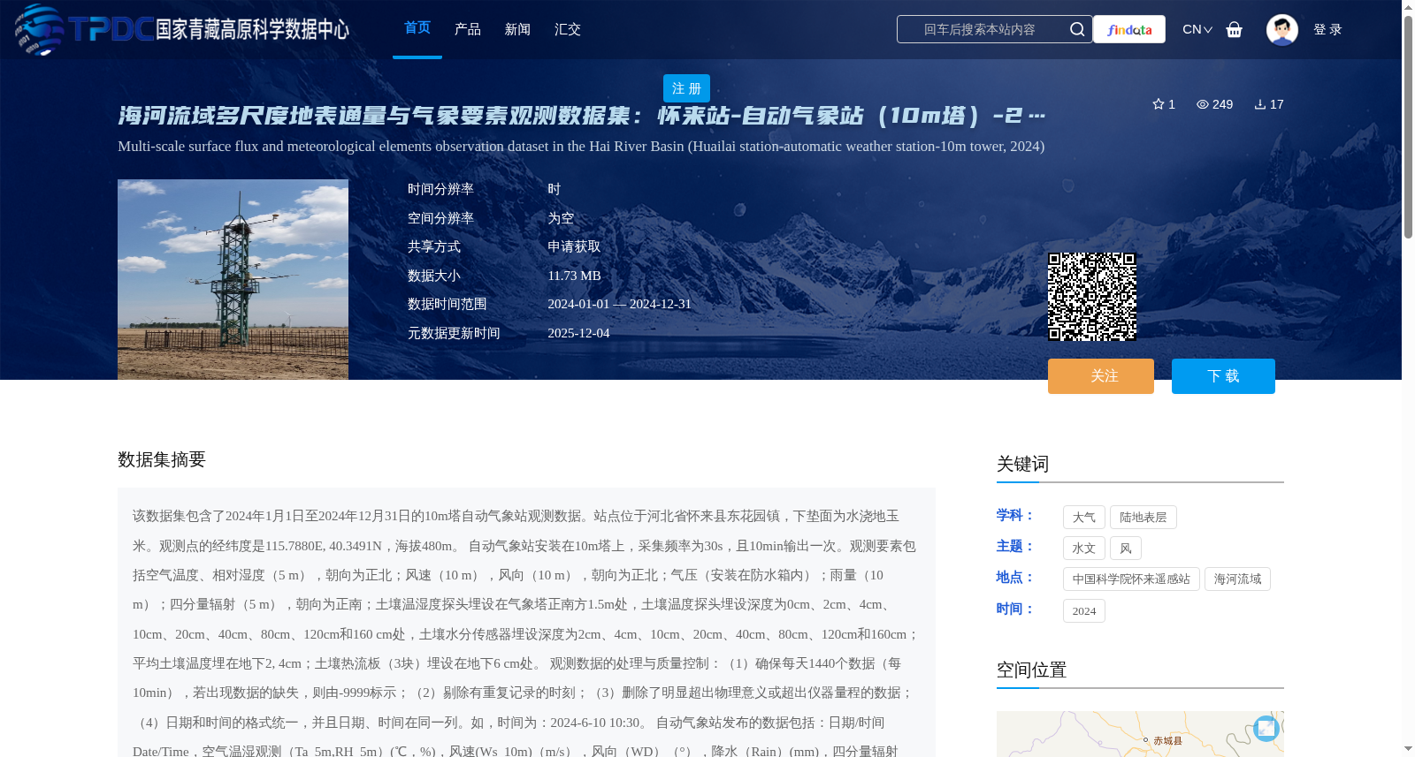The width and height of the screenshot is (1415, 757).
Task: Click the dataset QR code
Action: click(1092, 297)
